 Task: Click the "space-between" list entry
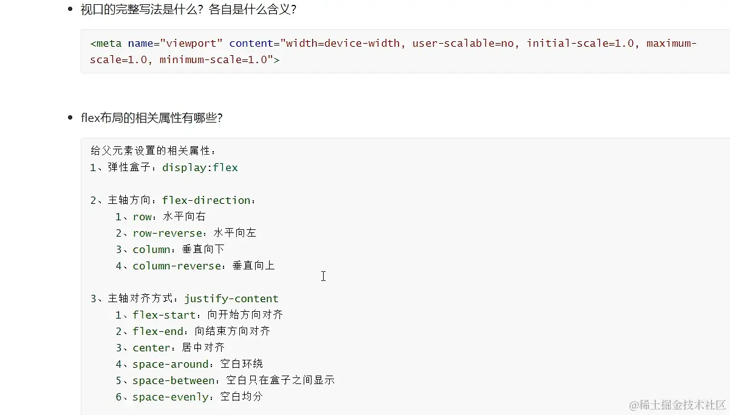tap(174, 380)
